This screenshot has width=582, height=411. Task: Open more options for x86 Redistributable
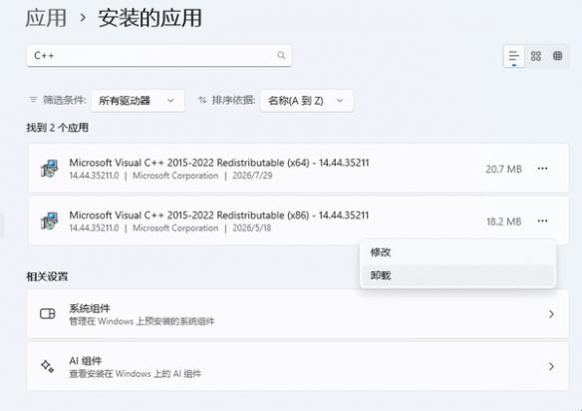pos(542,221)
